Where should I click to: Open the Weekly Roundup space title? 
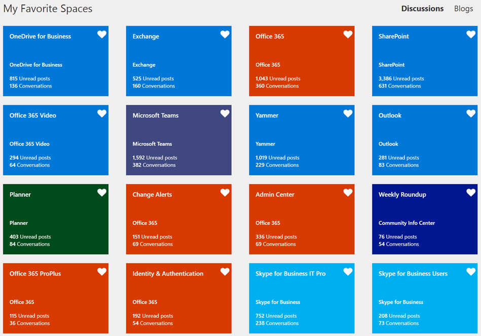(402, 195)
